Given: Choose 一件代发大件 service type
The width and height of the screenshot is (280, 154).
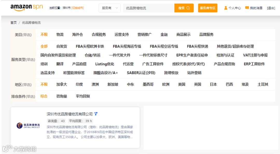Looking at the screenshot, I should click(x=120, y=55).
